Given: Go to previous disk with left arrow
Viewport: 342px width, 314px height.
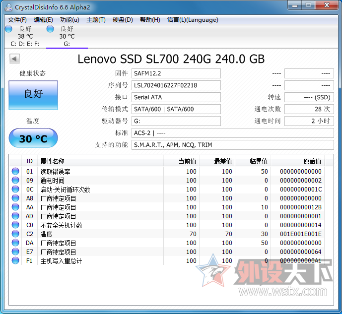Looking at the screenshot, I should coord(14,59).
